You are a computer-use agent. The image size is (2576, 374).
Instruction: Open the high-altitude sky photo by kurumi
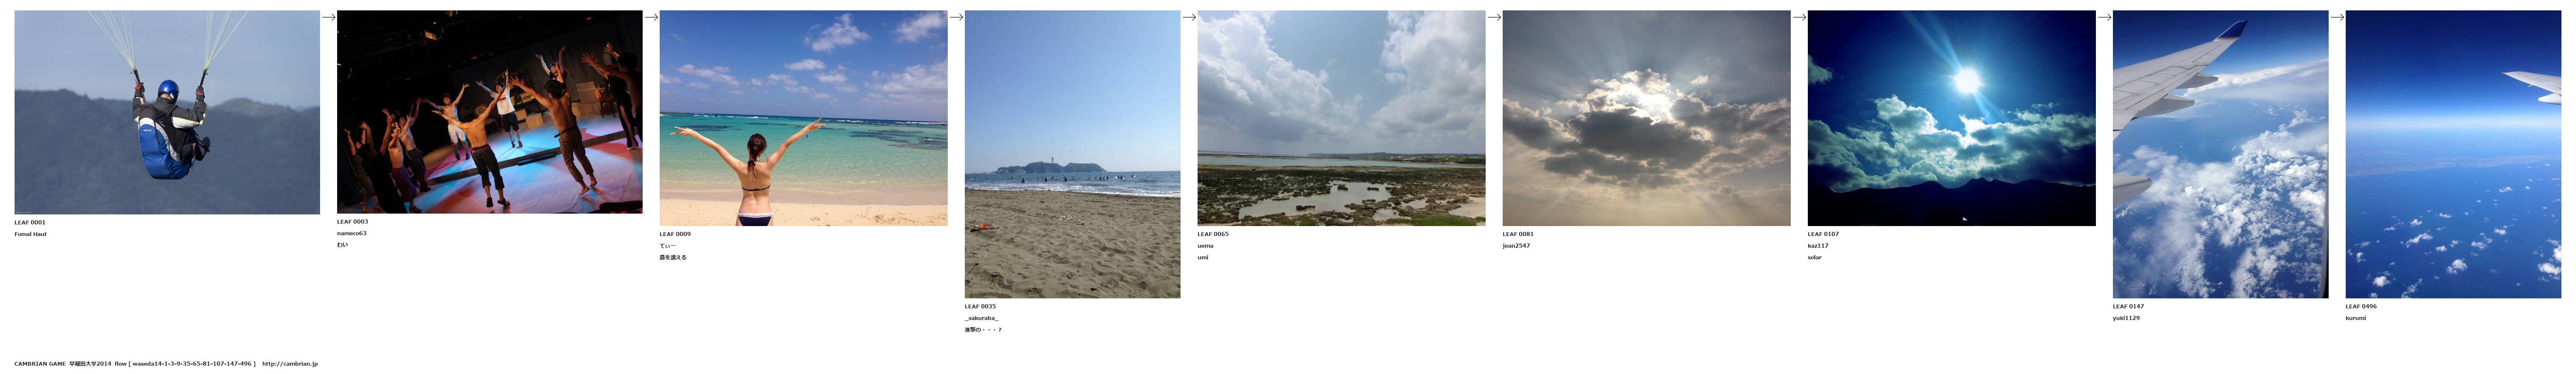pyautogui.click(x=2453, y=154)
